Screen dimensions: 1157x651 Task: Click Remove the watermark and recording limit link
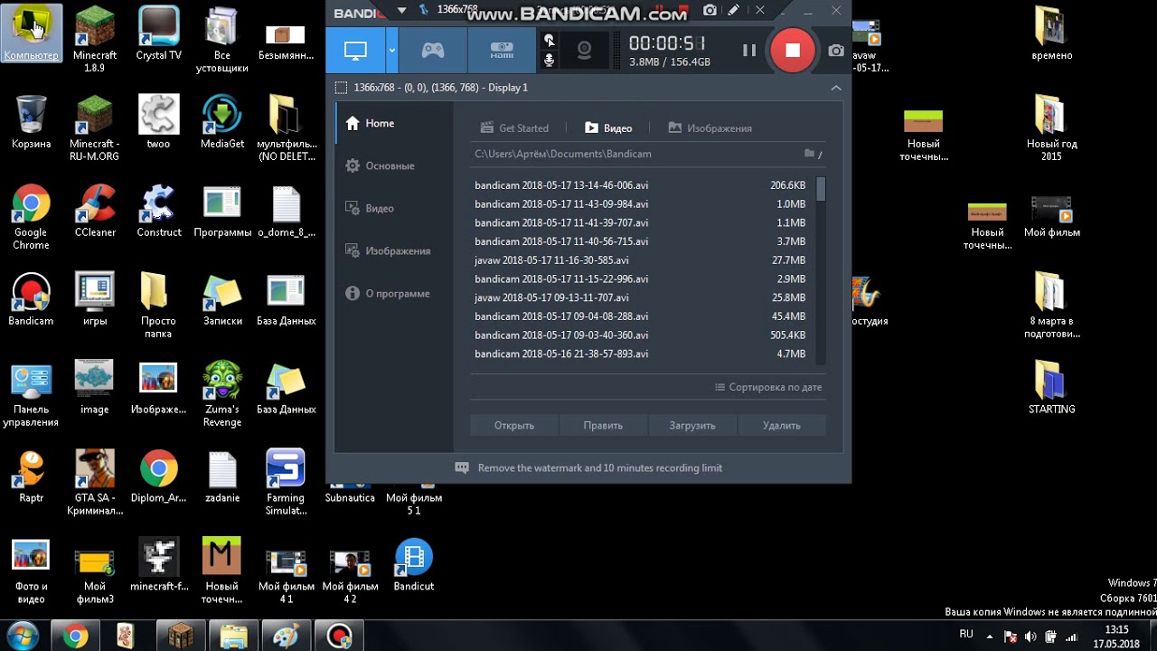(x=600, y=468)
